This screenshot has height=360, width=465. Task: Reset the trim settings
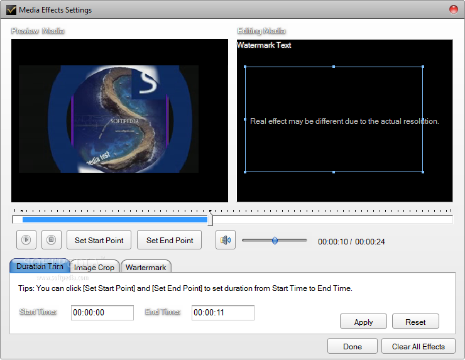[415, 322]
